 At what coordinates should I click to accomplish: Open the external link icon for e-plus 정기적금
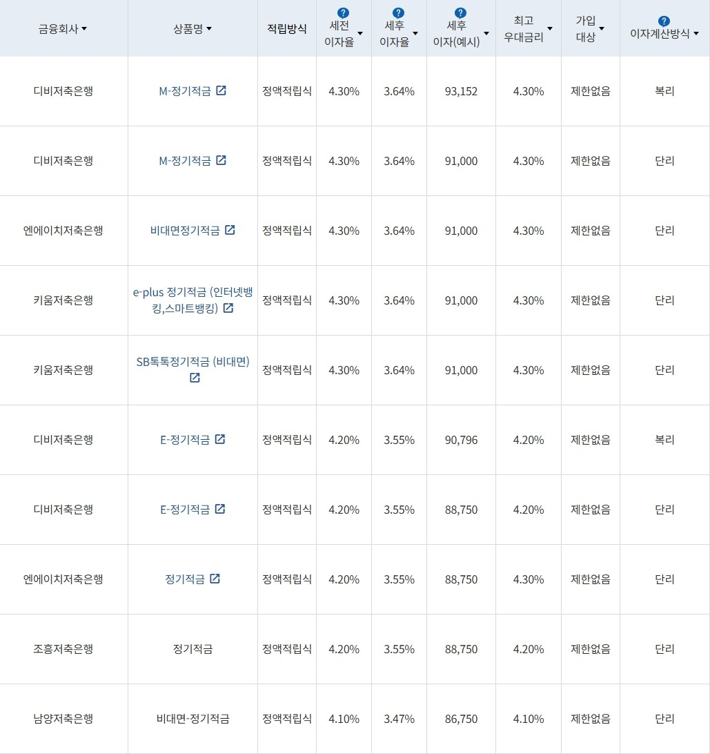(228, 309)
